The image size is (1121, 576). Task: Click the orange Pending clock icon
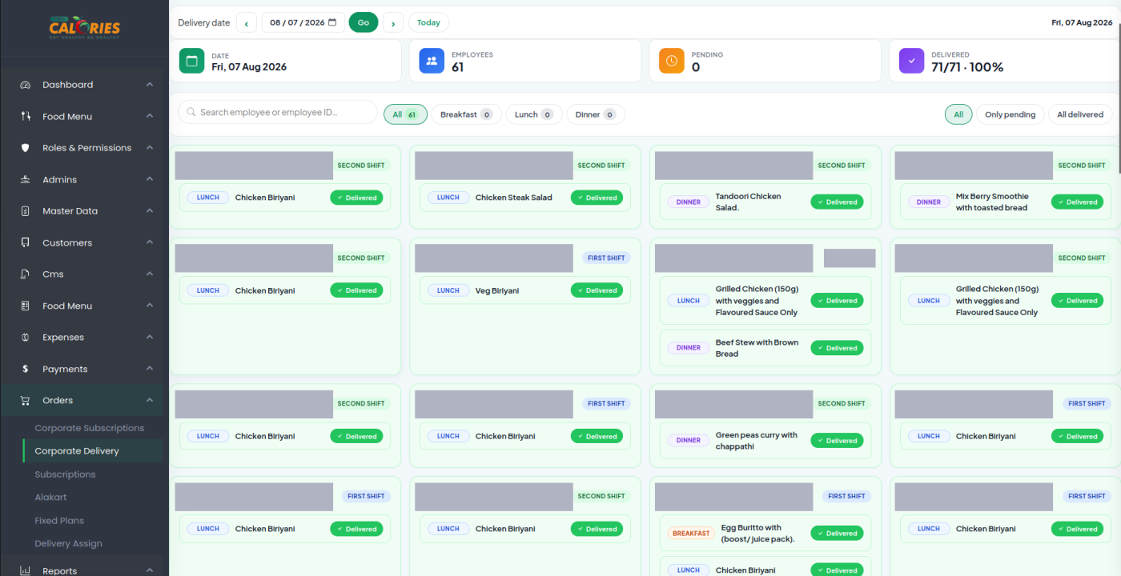pos(672,61)
